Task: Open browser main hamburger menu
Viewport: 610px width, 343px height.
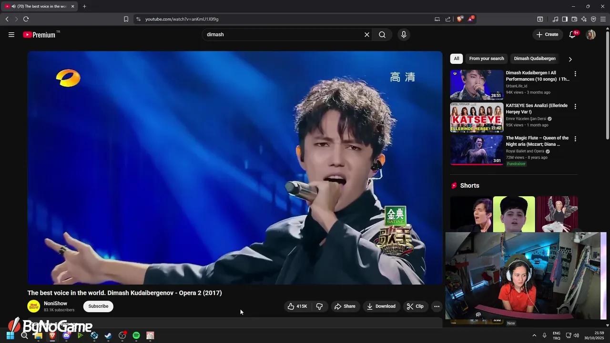Action: 603,19
